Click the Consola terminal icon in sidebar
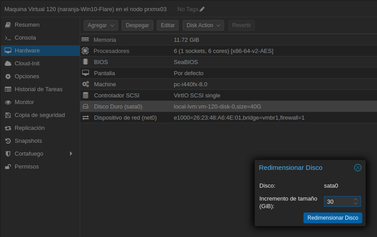Screen dimensions: 377x237 8,38
